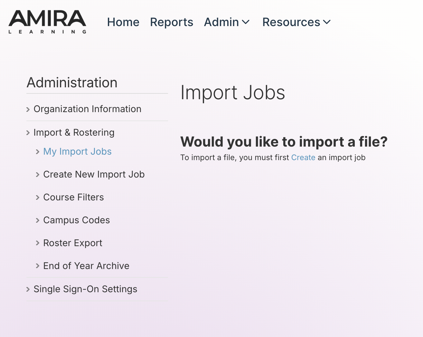Select My Import Jobs in the sidebar
This screenshot has height=337, width=423.
coord(77,151)
